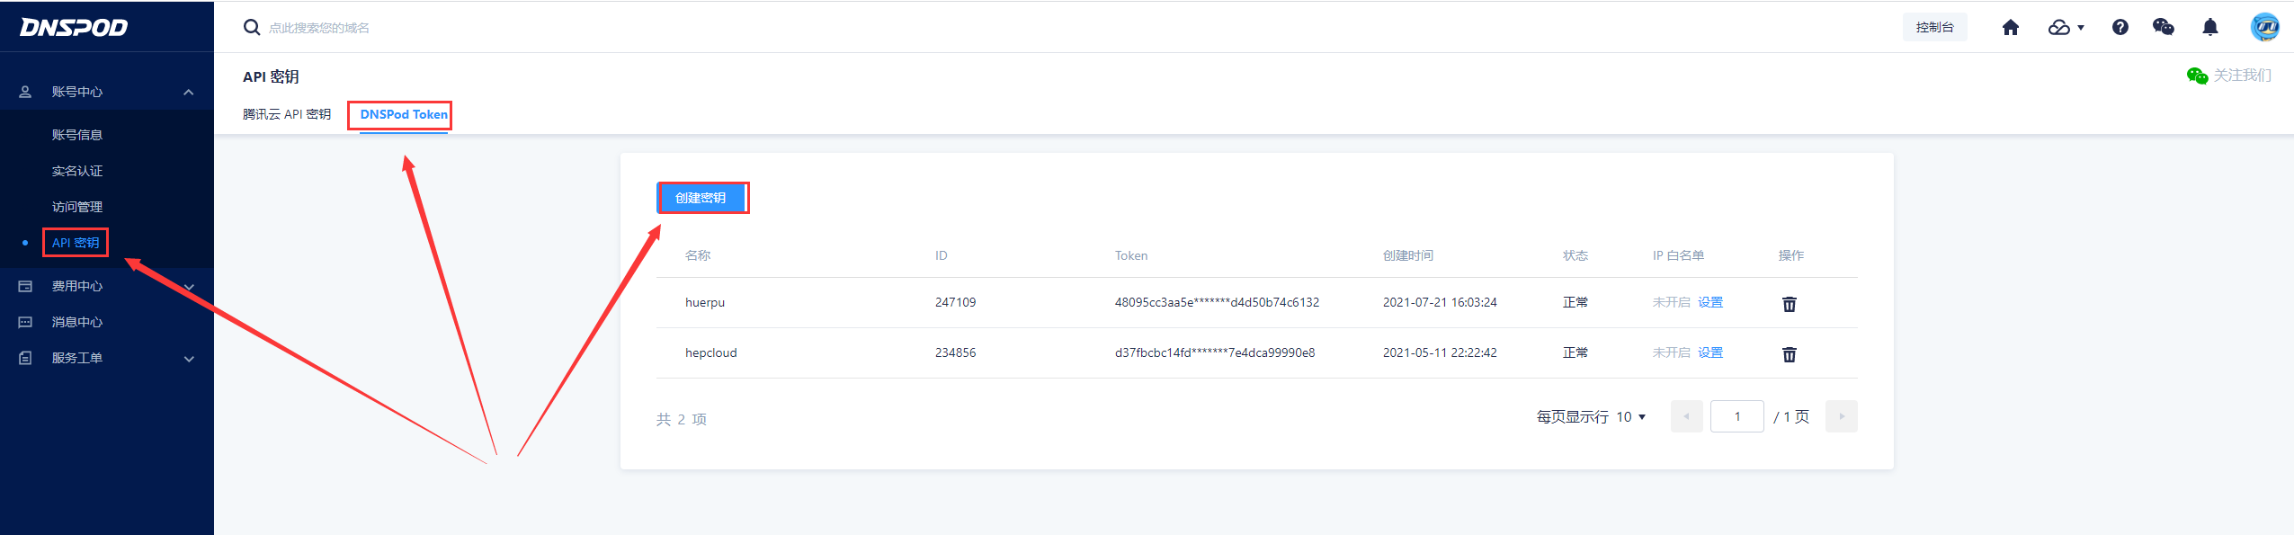Click the search magnifier icon
Screen dimensions: 2294x535
tap(252, 28)
